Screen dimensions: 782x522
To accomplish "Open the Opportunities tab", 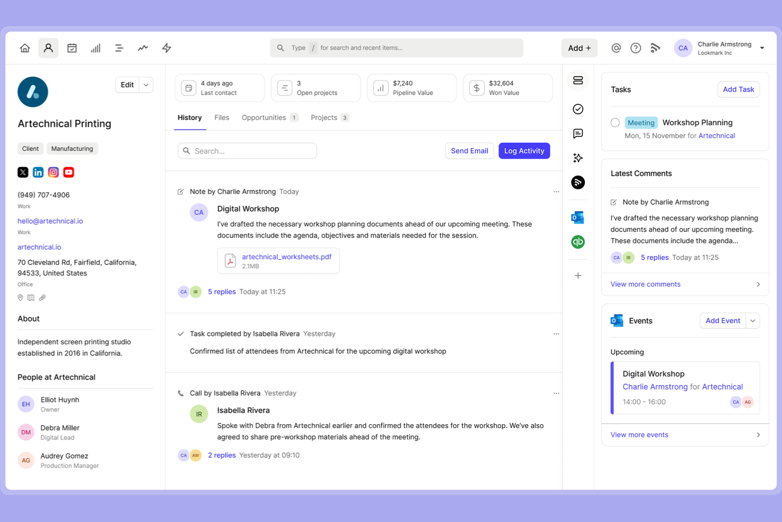I will pyautogui.click(x=263, y=117).
